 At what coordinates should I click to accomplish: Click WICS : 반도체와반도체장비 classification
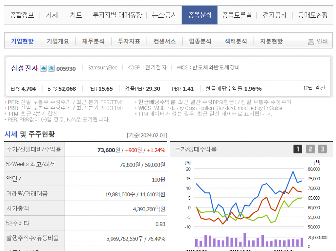tap(208, 67)
